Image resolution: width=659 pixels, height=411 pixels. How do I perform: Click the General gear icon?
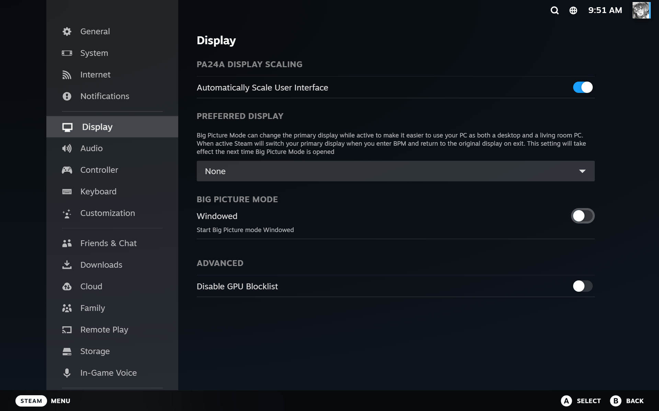67,32
